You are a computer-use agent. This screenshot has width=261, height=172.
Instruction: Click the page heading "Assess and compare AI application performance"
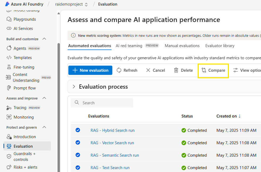pyautogui.click(x=144, y=20)
